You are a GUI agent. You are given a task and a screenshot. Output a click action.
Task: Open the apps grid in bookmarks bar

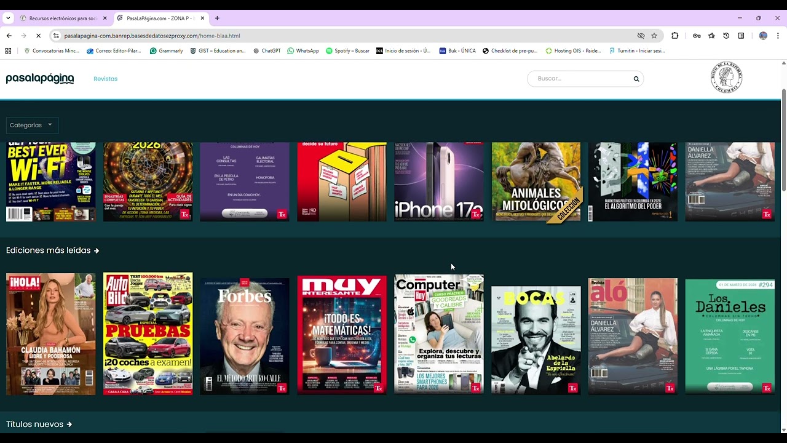coord(8,50)
